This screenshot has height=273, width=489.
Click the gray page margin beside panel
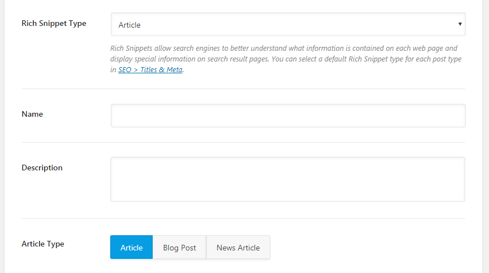pyautogui.click(x=486, y=136)
